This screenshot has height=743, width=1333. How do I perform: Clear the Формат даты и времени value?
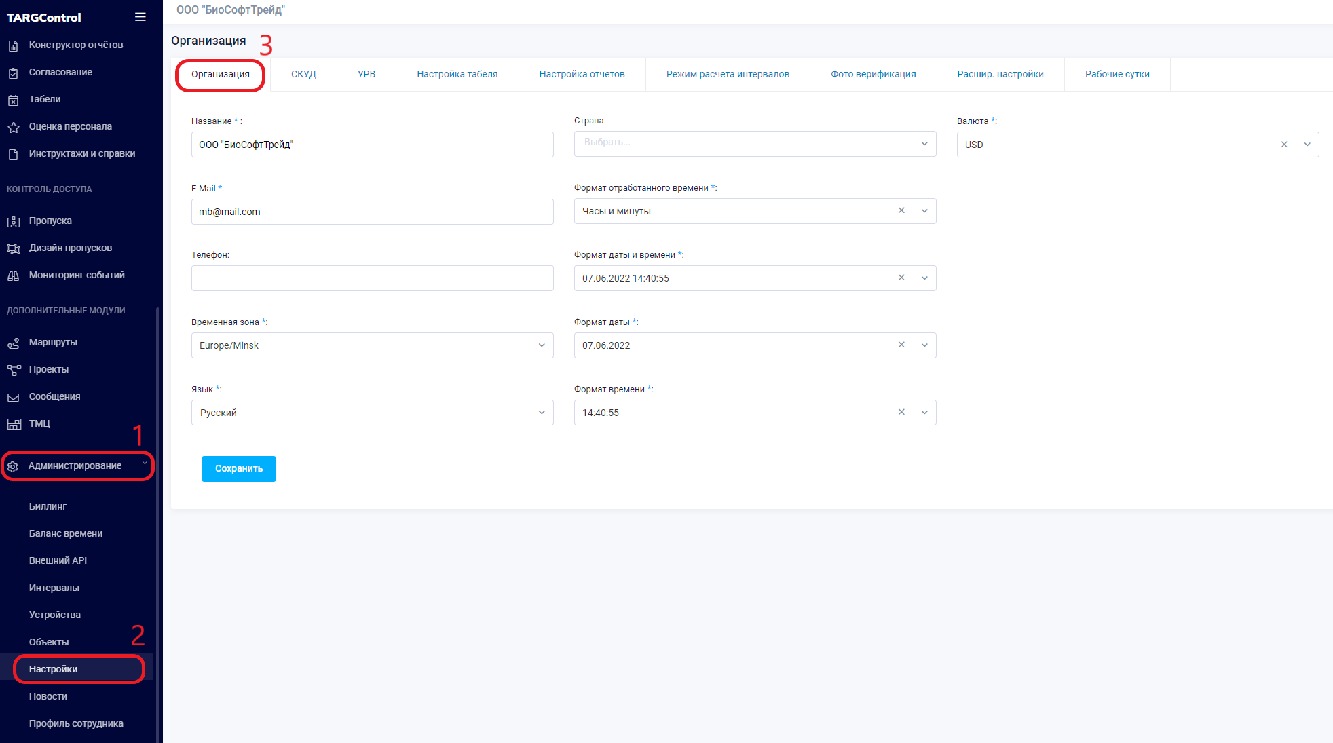coord(901,278)
